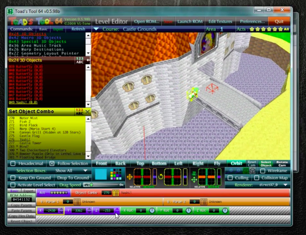Click the Toad's Tool title bar icon

pos(10,11)
